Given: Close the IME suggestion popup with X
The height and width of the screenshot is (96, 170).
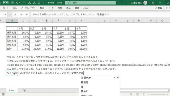Looking at the screenshot, I should pos(115,78).
